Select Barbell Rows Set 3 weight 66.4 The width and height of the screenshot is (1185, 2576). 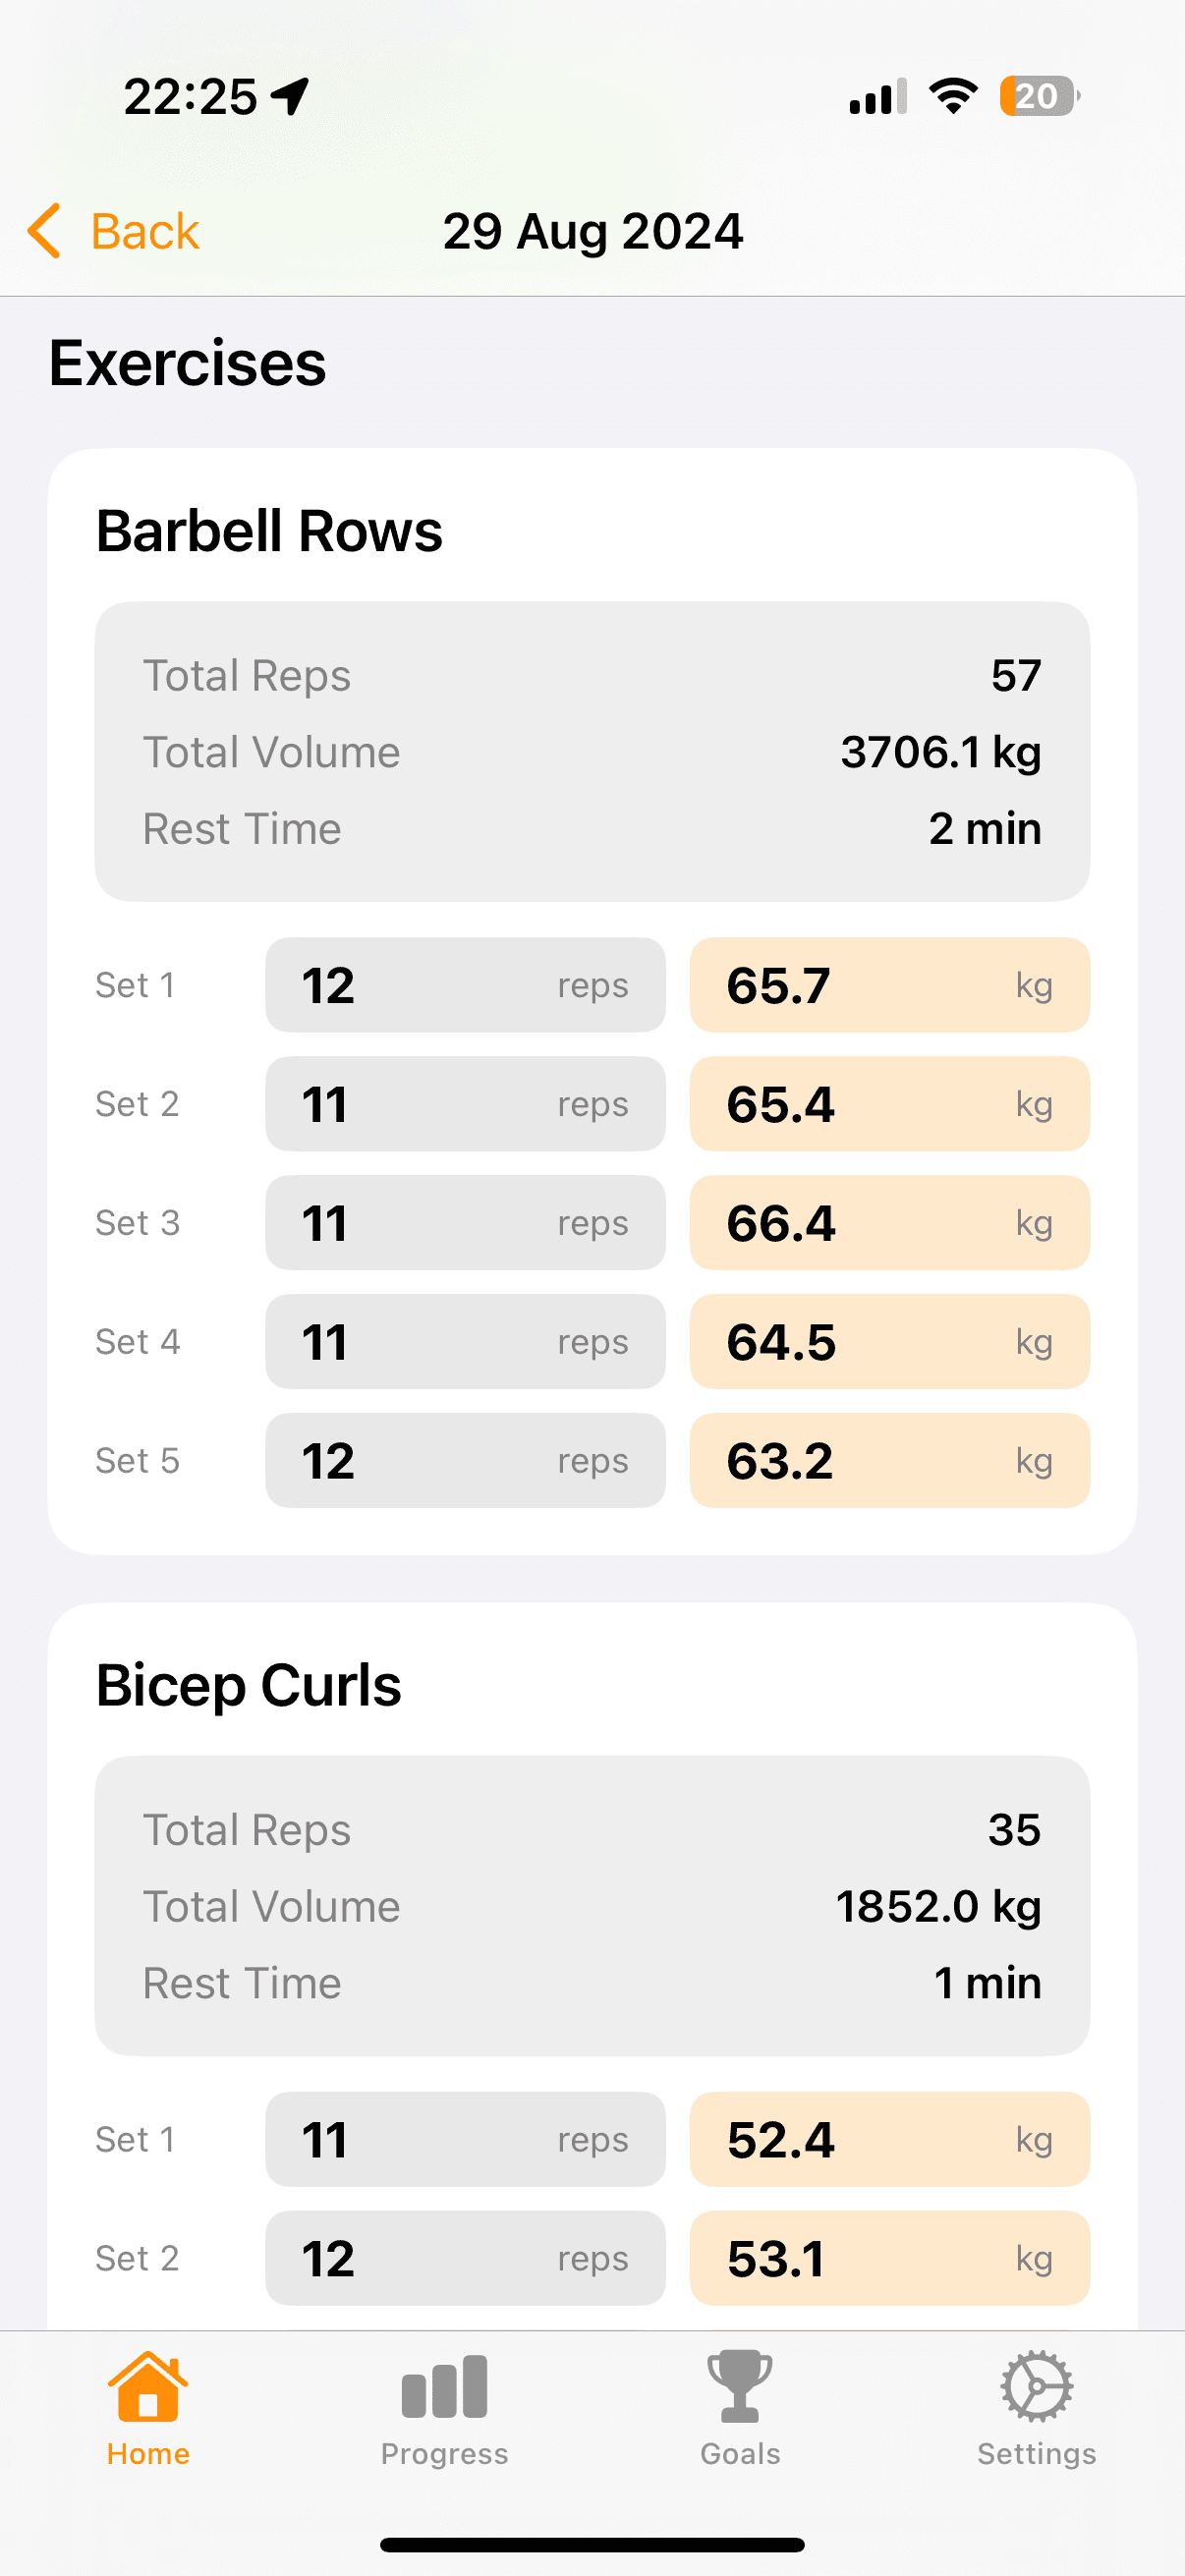click(890, 1223)
